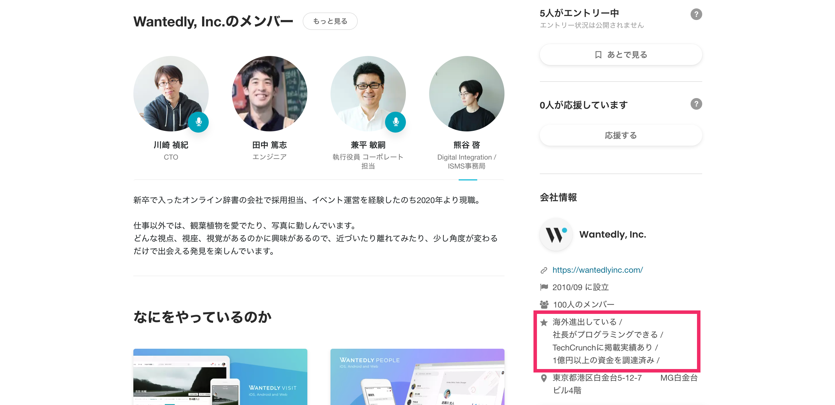Screen dimensions: 835x405
Task: Open Wantedly People product thumbnail
Action: [x=417, y=377]
